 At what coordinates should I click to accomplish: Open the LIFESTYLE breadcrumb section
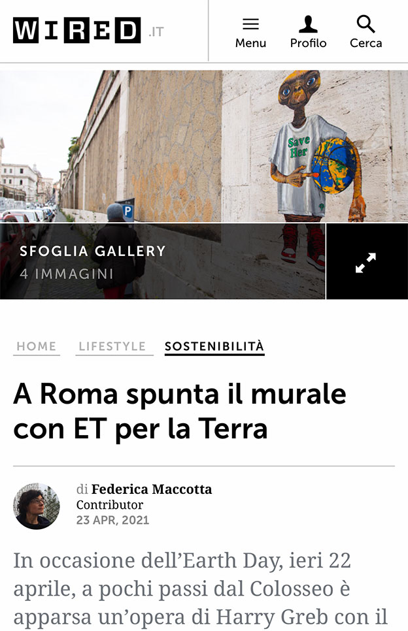click(x=112, y=346)
